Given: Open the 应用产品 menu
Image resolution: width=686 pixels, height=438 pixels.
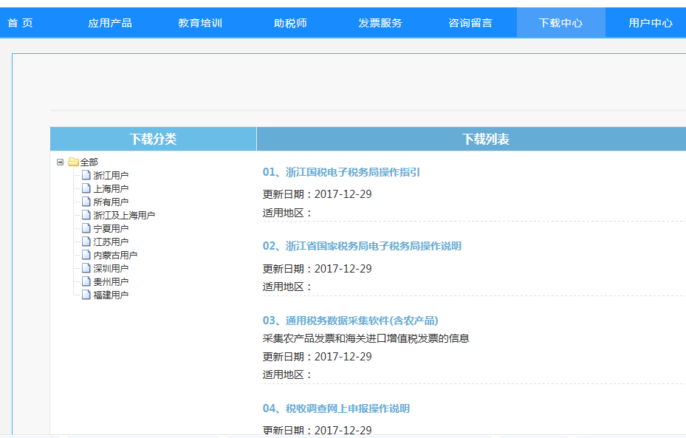Looking at the screenshot, I should pos(110,23).
